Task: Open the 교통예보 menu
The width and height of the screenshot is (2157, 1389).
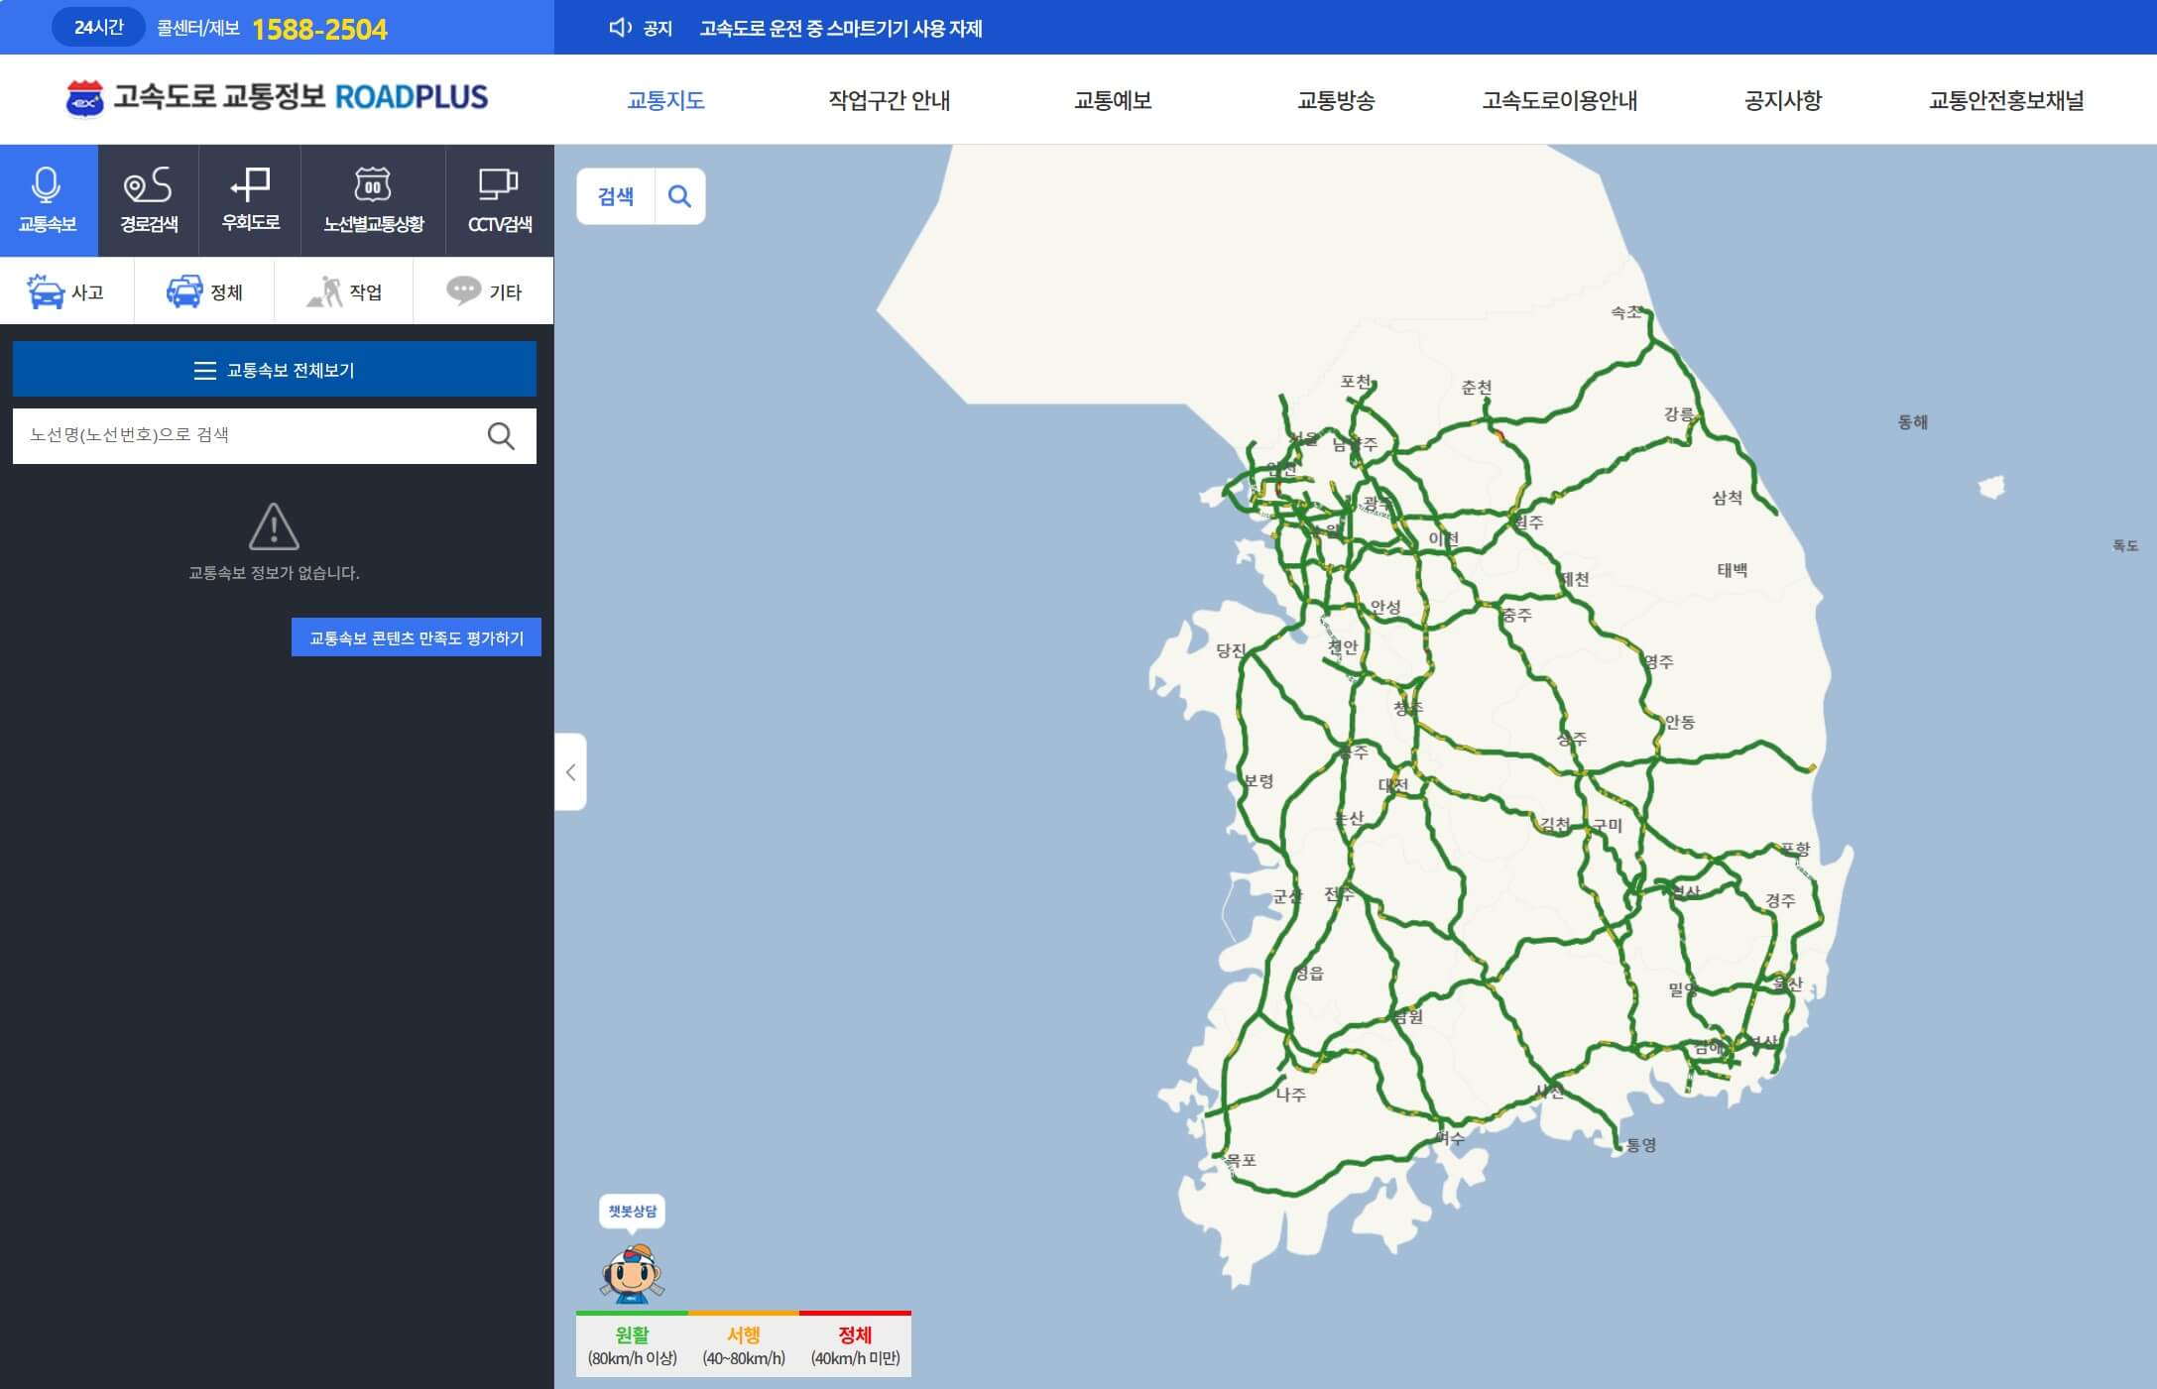Action: (1112, 100)
